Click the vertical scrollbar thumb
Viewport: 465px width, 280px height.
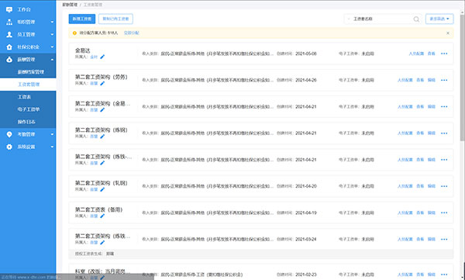coord(463,78)
